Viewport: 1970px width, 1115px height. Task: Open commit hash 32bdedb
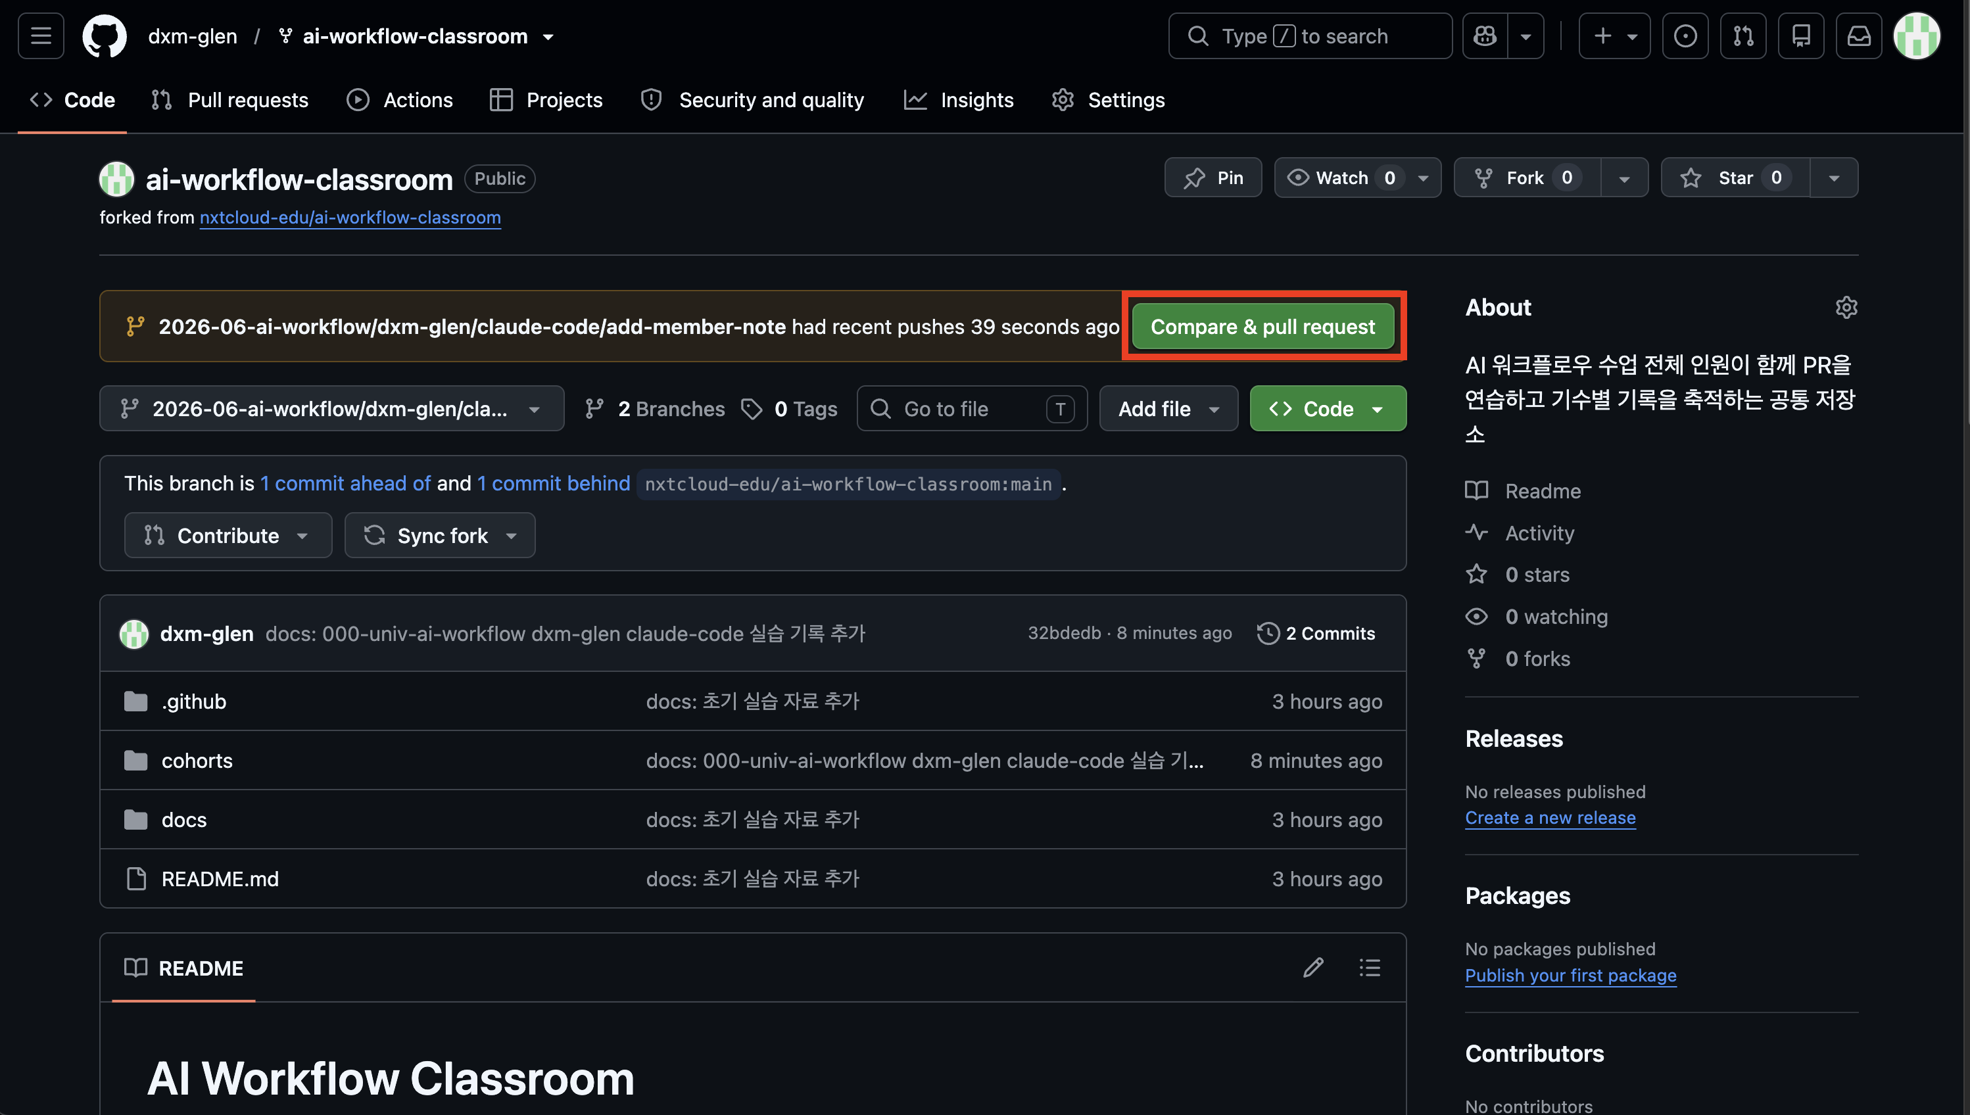(1064, 633)
